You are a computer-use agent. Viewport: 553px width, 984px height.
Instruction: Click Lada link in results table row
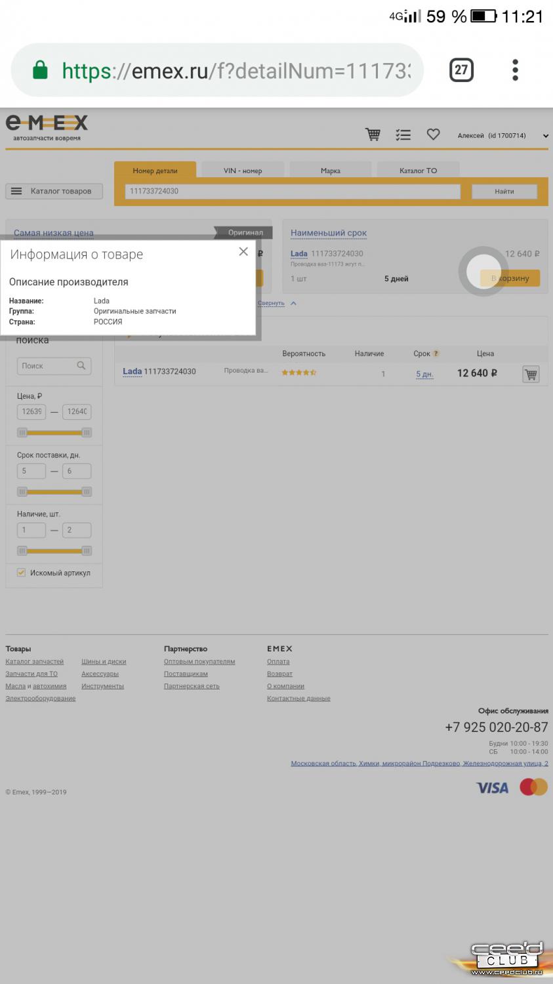click(x=133, y=371)
